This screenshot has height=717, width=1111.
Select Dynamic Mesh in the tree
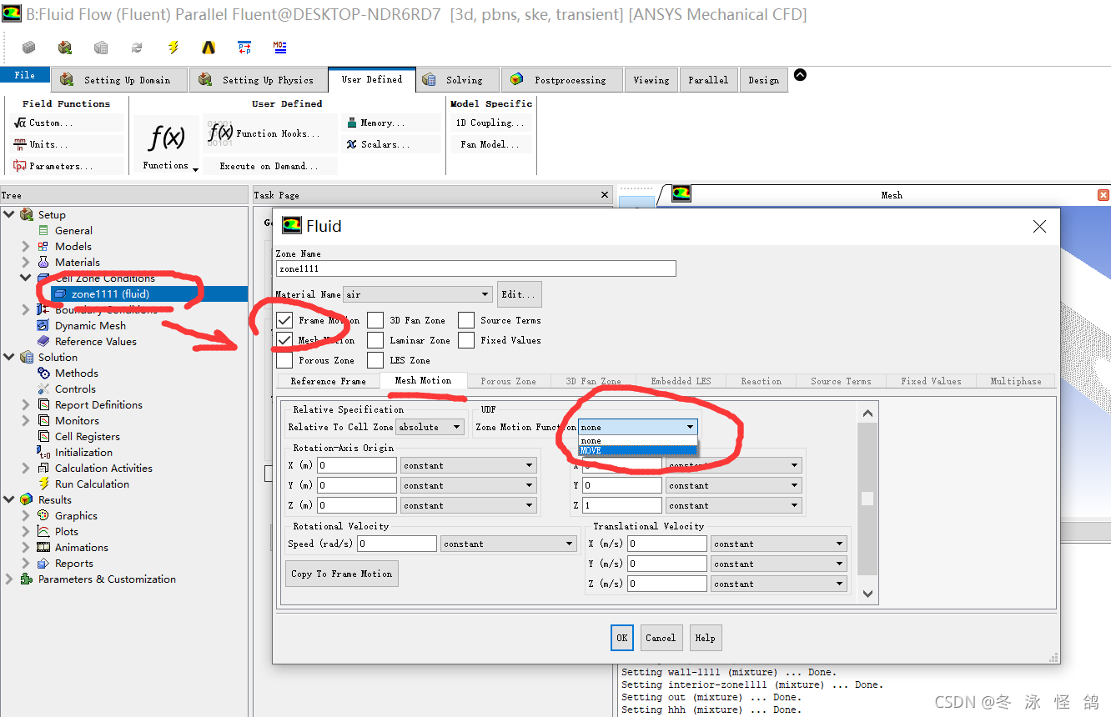pyautogui.click(x=90, y=326)
